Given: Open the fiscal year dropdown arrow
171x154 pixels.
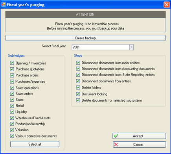Looking at the screenshot, I should [x=131, y=47].
